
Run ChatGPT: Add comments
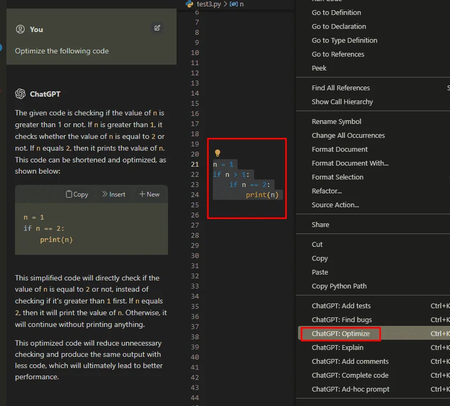point(350,361)
